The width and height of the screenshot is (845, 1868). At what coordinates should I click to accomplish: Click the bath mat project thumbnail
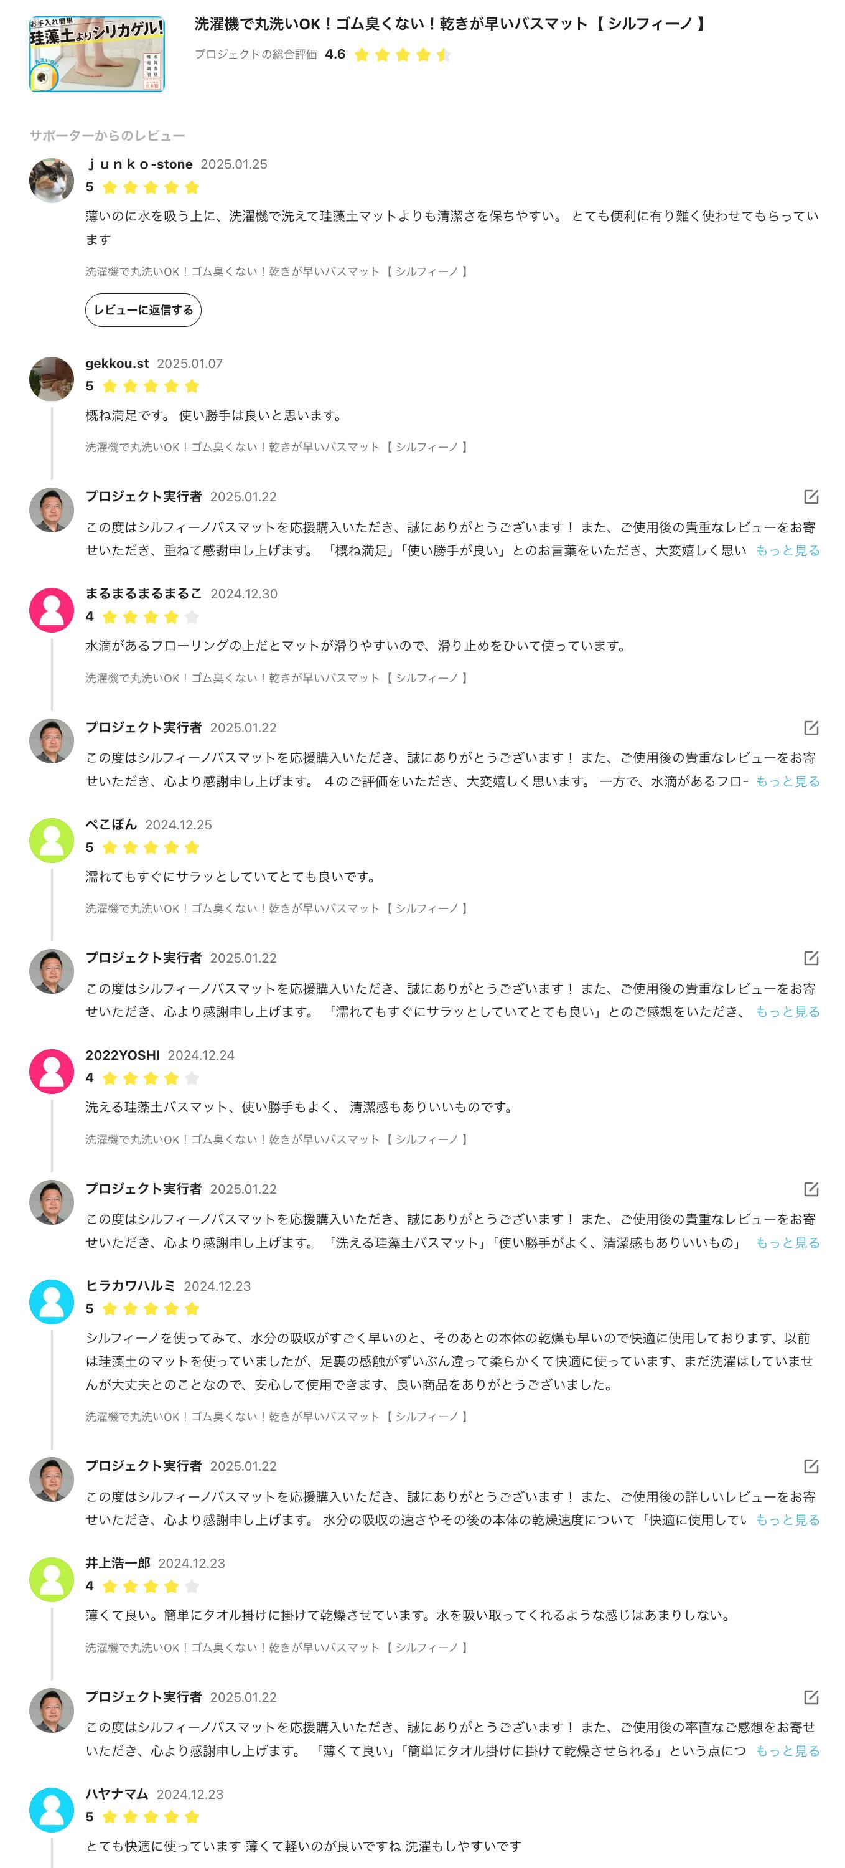click(x=96, y=54)
